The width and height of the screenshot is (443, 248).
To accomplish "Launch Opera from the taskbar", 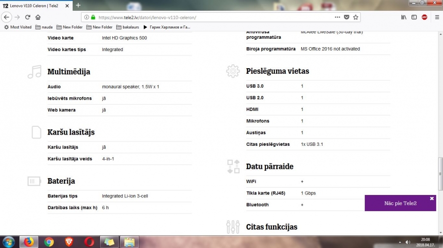I will (89, 242).
